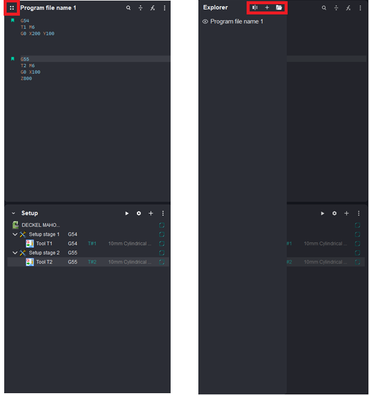This screenshot has width=369, height=395.
Task: Open the left Program file three-dot menu
Action: coord(164,8)
